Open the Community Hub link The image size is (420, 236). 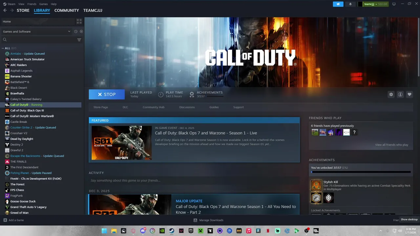pyautogui.click(x=154, y=107)
